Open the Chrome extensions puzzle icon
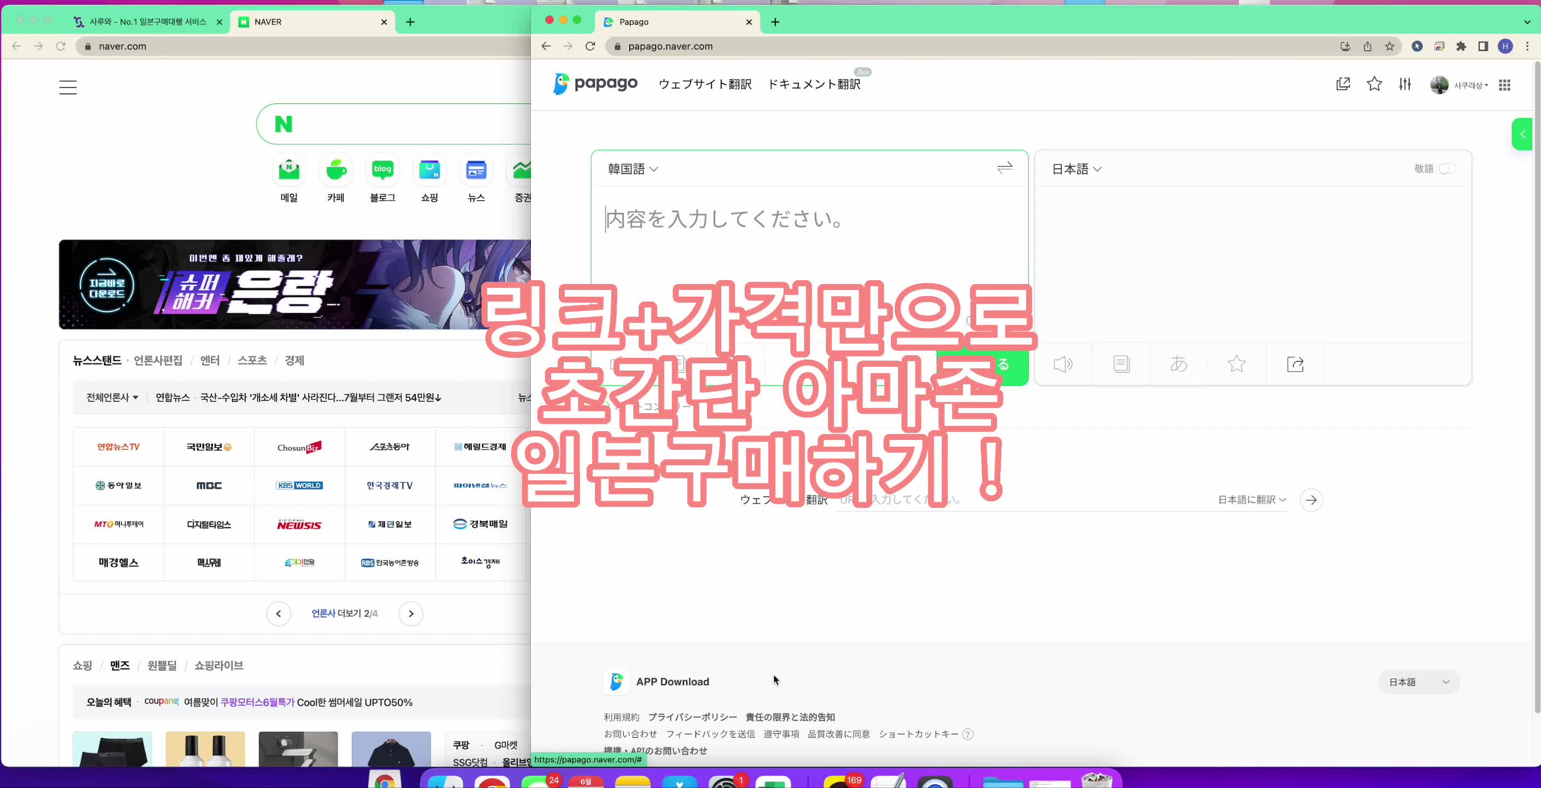 [x=1461, y=46]
